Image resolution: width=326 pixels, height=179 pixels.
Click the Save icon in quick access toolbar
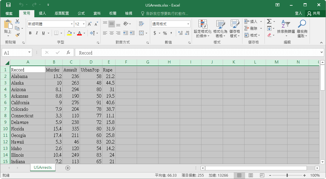coord(8,5)
